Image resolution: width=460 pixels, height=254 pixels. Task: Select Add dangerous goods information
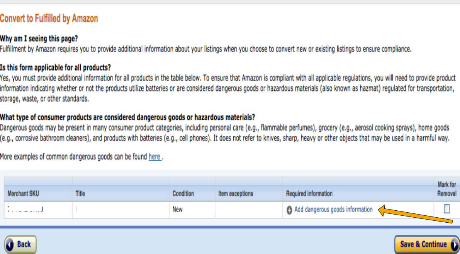click(334, 209)
